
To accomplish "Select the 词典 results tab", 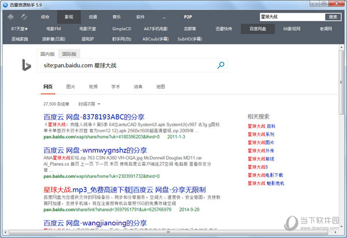I will 138,87.
